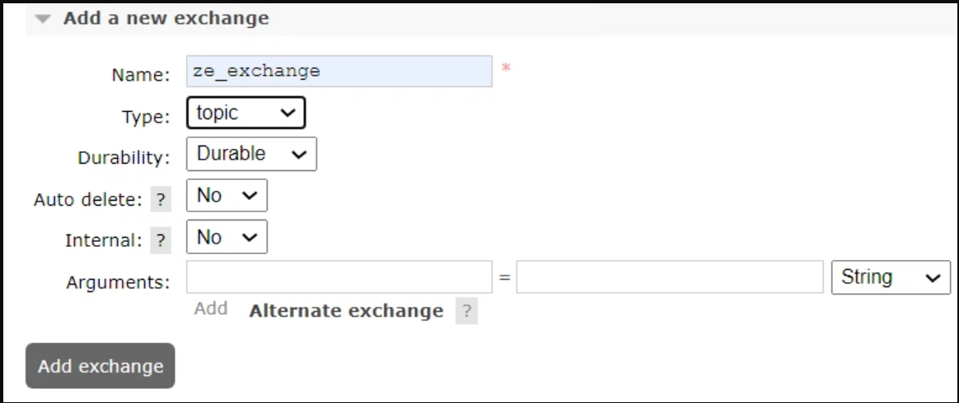959x403 pixels.
Task: Expand the Internal No dropdown
Action: [227, 238]
